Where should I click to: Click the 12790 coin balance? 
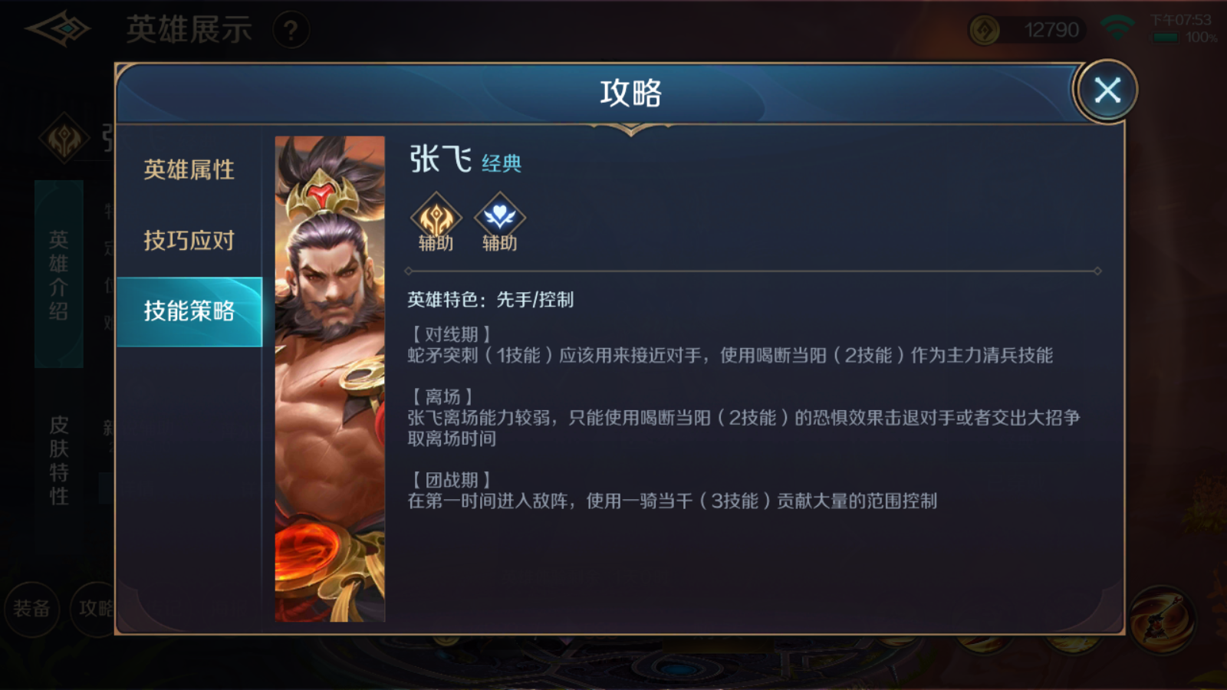tap(1051, 30)
